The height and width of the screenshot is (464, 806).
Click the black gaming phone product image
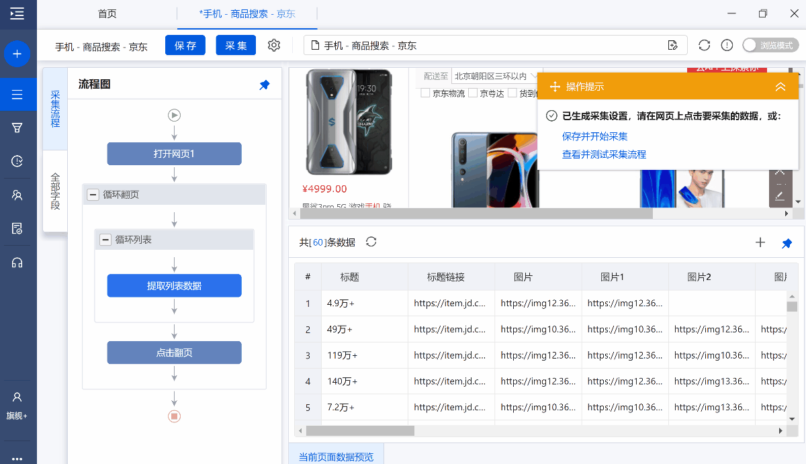[348, 122]
